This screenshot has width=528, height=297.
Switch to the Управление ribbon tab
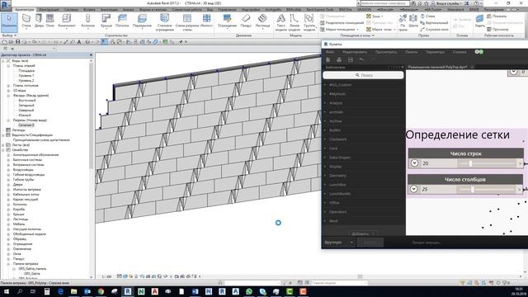[227, 9]
